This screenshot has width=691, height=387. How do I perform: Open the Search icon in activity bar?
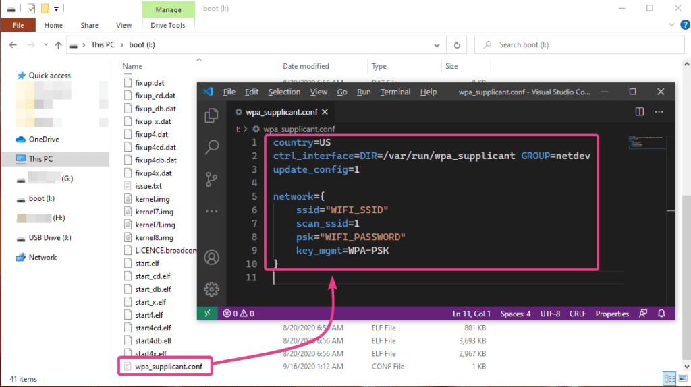click(212, 146)
